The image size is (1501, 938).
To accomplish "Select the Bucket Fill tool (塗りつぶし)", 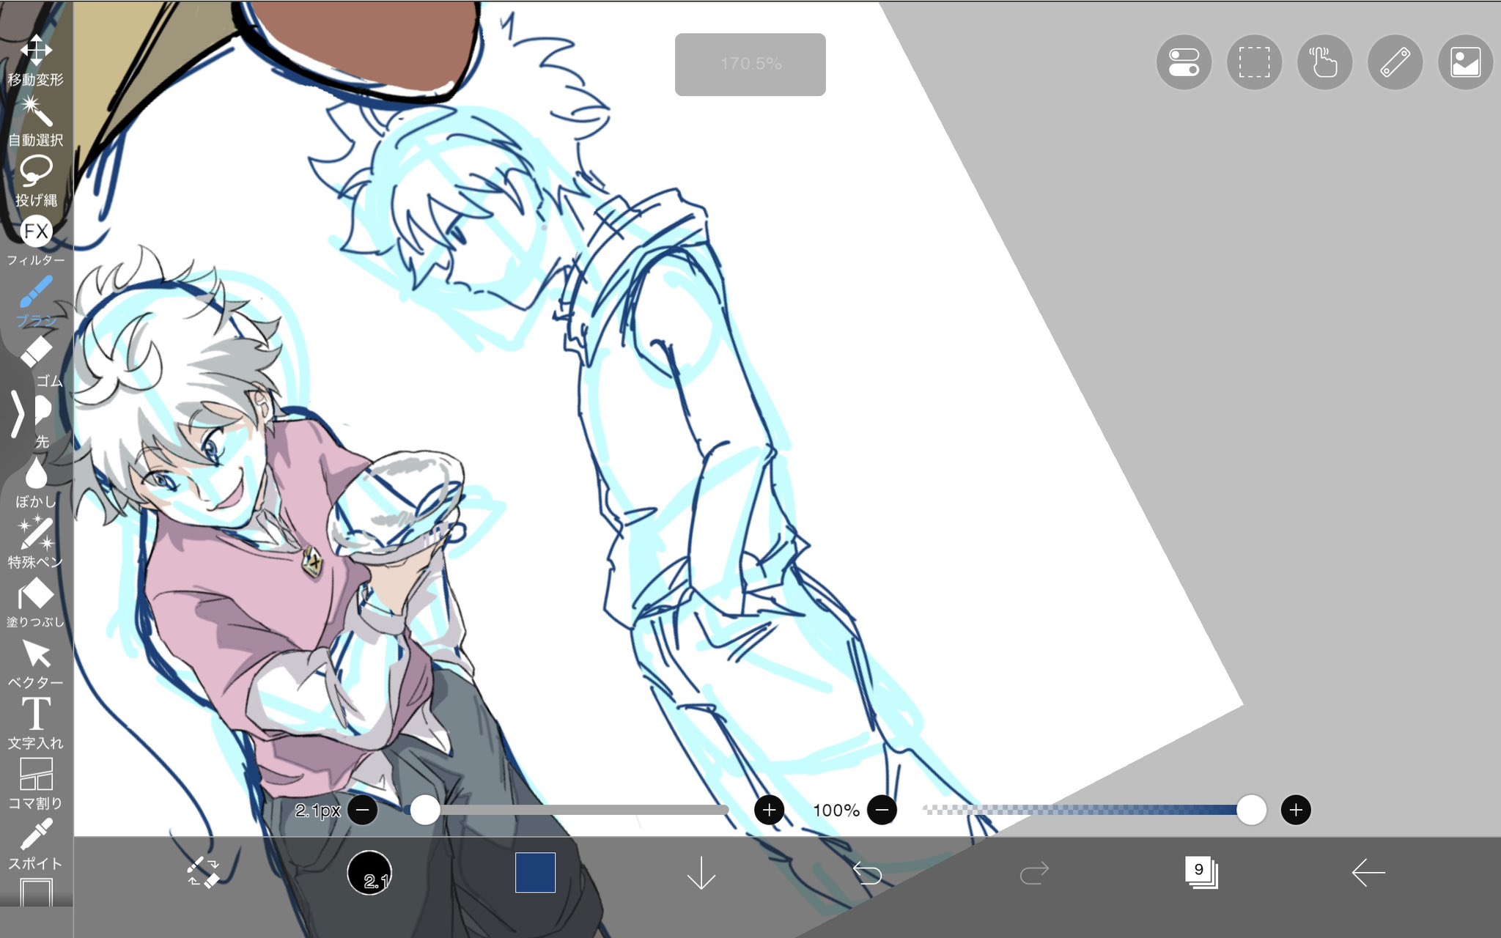I will pos(35,594).
